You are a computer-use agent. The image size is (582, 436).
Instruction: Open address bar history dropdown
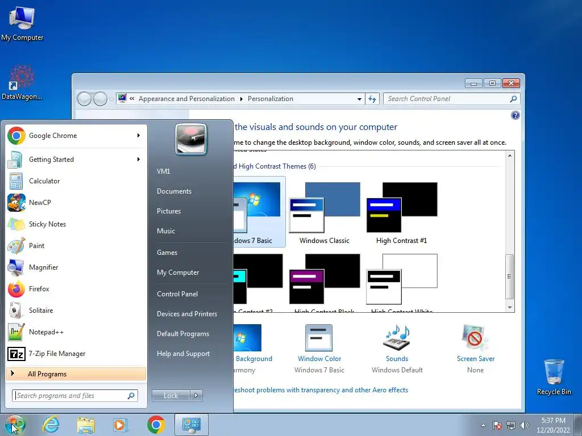pyautogui.click(x=359, y=99)
